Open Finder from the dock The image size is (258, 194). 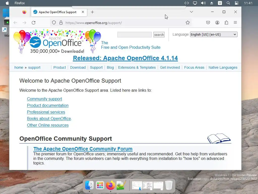tap(89, 185)
